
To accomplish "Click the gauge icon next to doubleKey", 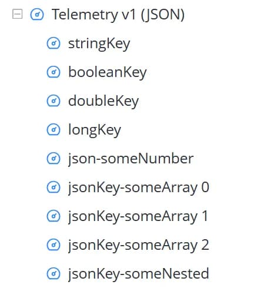I will (x=54, y=101).
